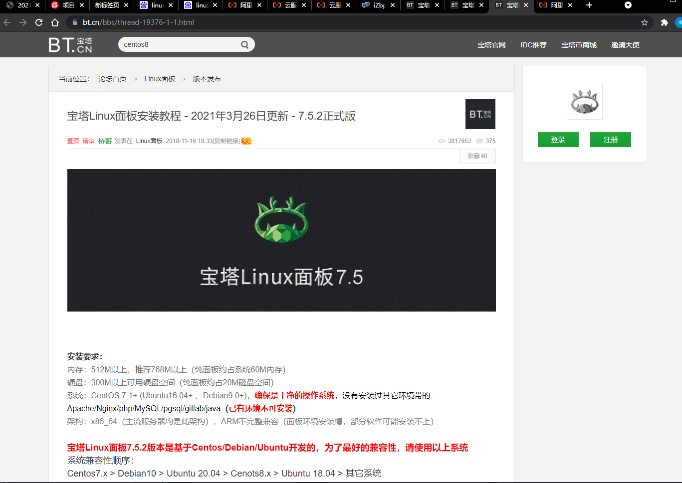
Task: Click the post date 2018-11-16 18:33
Action: coord(189,141)
